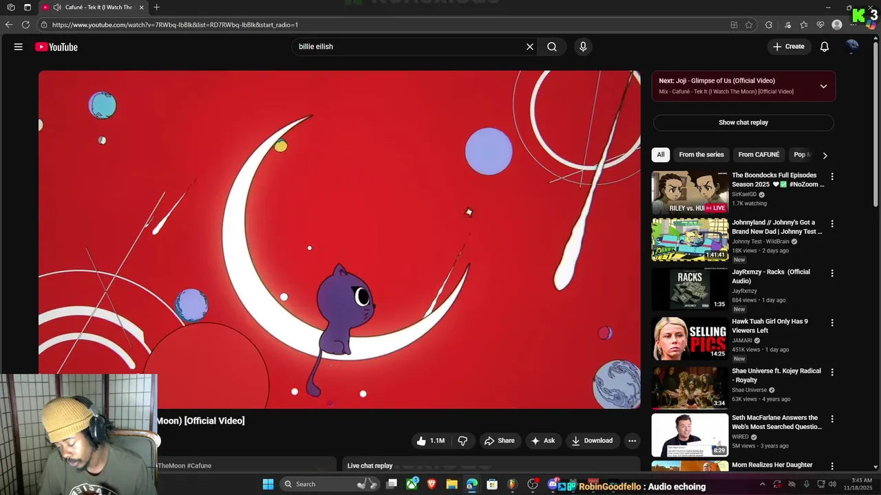This screenshot has height=495, width=881.
Task: Open The Boondocks Full Episodes thumbnail
Action: click(x=690, y=192)
